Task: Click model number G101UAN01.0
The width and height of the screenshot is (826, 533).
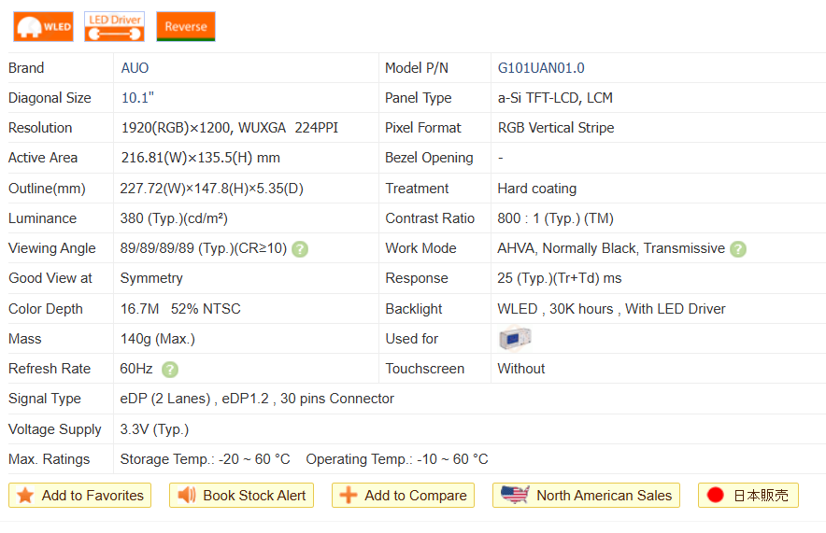Action: [541, 68]
